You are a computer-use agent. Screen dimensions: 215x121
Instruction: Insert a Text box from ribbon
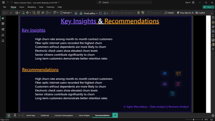pyautogui.click(x=100, y=13)
